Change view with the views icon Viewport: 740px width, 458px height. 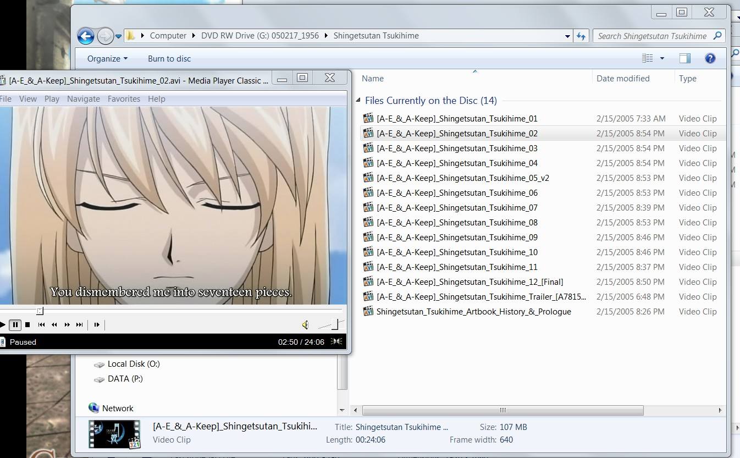648,58
